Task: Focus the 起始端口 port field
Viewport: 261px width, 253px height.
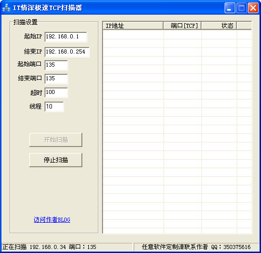Action: [x=56, y=65]
